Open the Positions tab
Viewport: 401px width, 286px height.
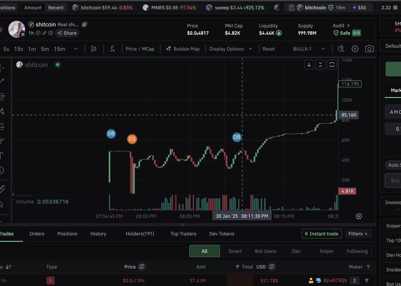click(67, 234)
